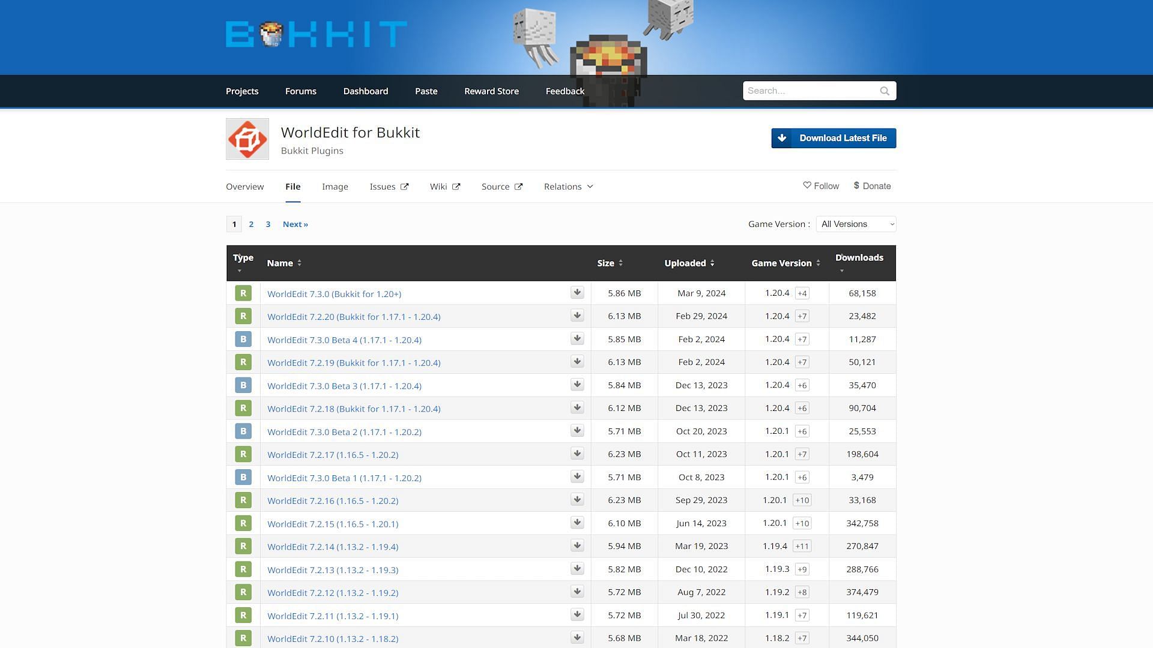
Task: Click the download arrow for WorldEdit 7.3.0 (Bukkit for 1.20+)
Action: click(x=577, y=293)
